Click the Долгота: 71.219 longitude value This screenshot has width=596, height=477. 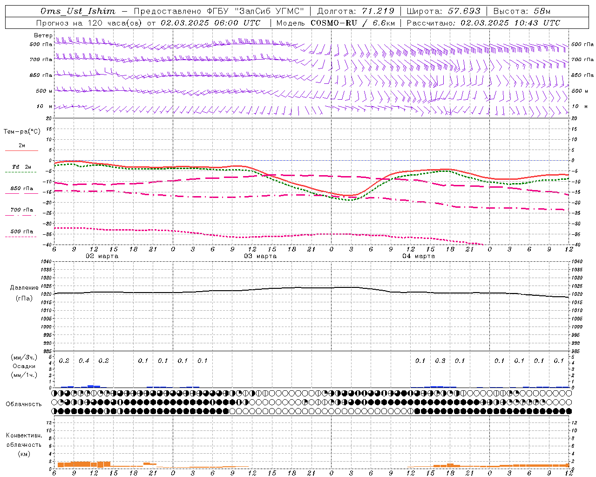(x=356, y=11)
